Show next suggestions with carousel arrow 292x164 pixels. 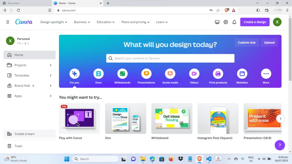pos(280,118)
